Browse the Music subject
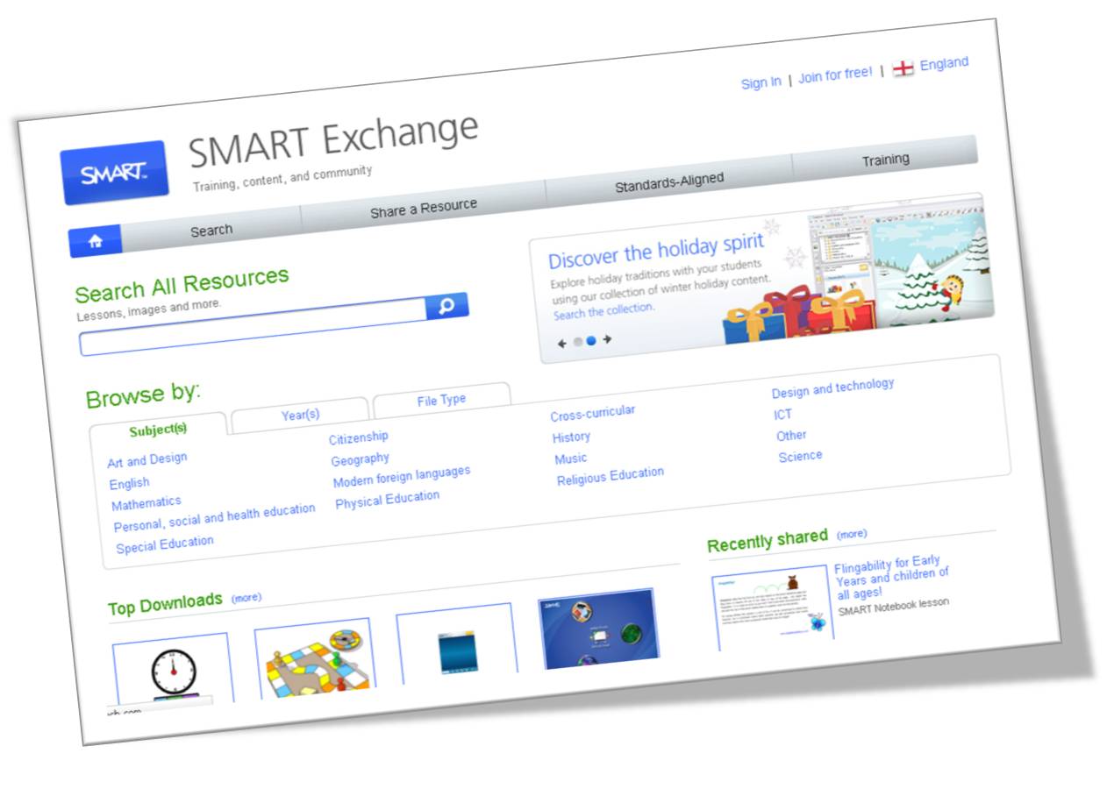The image size is (1107, 796). (571, 458)
